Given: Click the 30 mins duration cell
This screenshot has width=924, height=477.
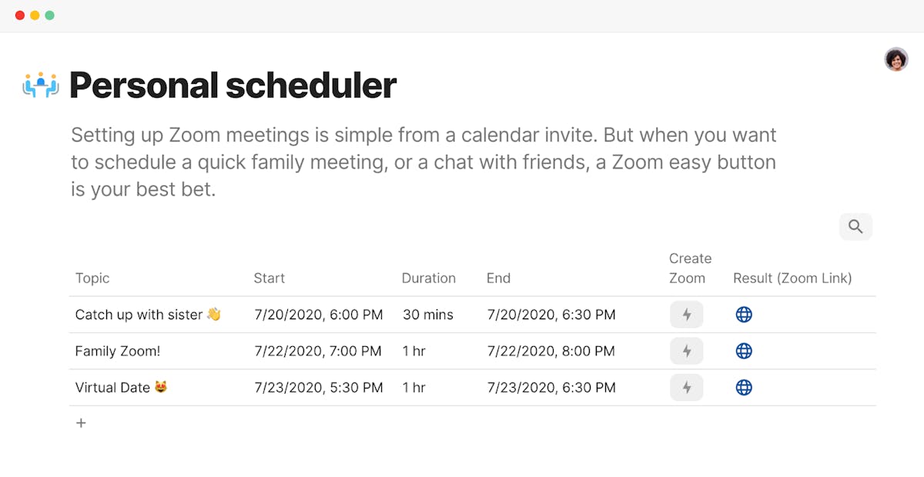Looking at the screenshot, I should click(428, 315).
